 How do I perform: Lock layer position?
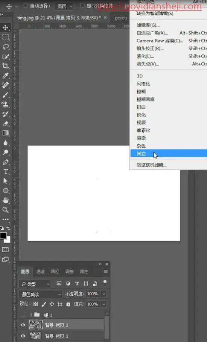click(x=52, y=304)
